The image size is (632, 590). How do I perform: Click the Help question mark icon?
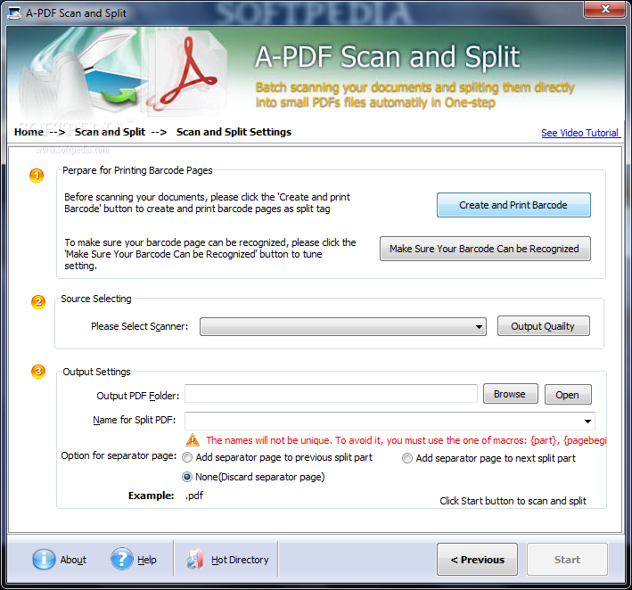pos(122,559)
